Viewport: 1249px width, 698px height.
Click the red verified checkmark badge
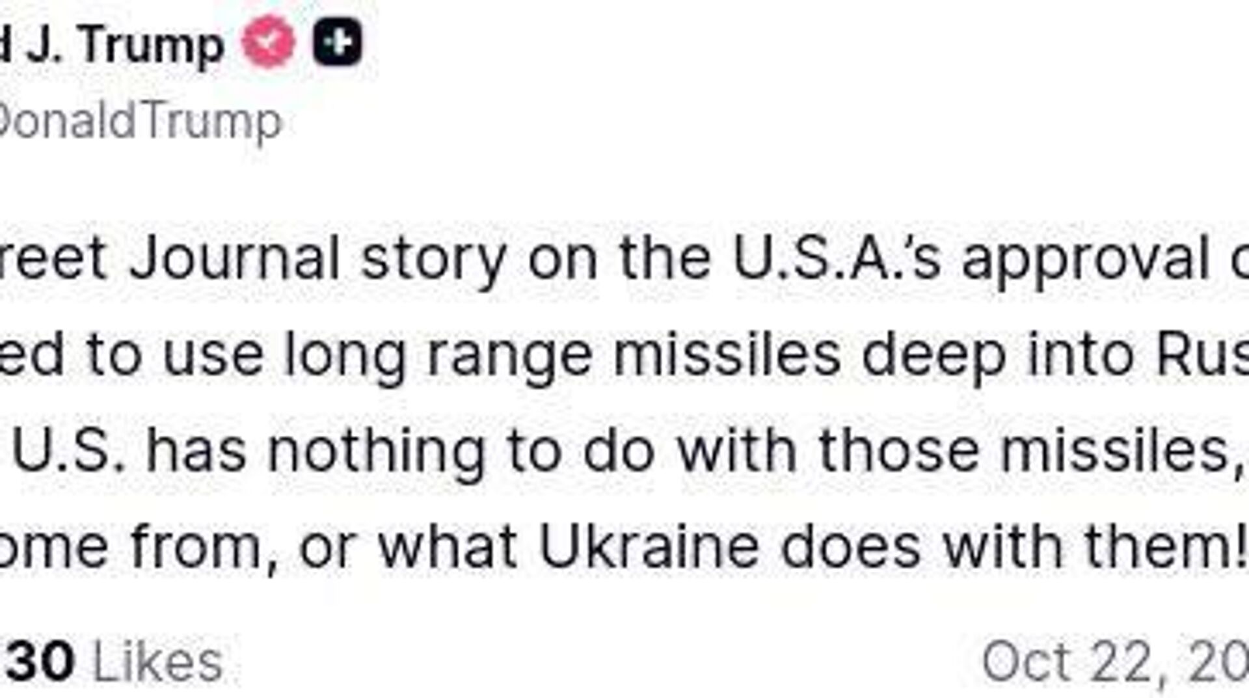[269, 42]
